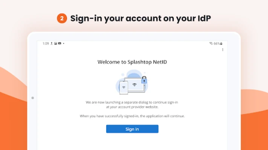
Task: Open the three-dot overflow menu
Action: [x=222, y=49]
